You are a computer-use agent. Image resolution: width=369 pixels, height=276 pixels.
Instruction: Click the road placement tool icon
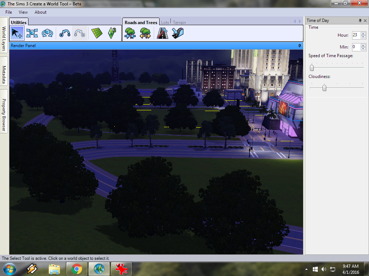163,33
